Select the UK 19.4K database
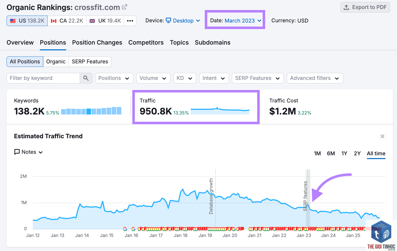This screenshot has height=251, width=397. tap(105, 21)
